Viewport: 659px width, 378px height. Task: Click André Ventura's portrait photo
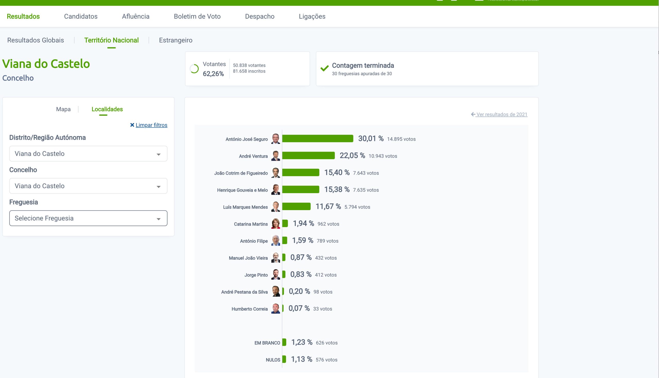[276, 156]
